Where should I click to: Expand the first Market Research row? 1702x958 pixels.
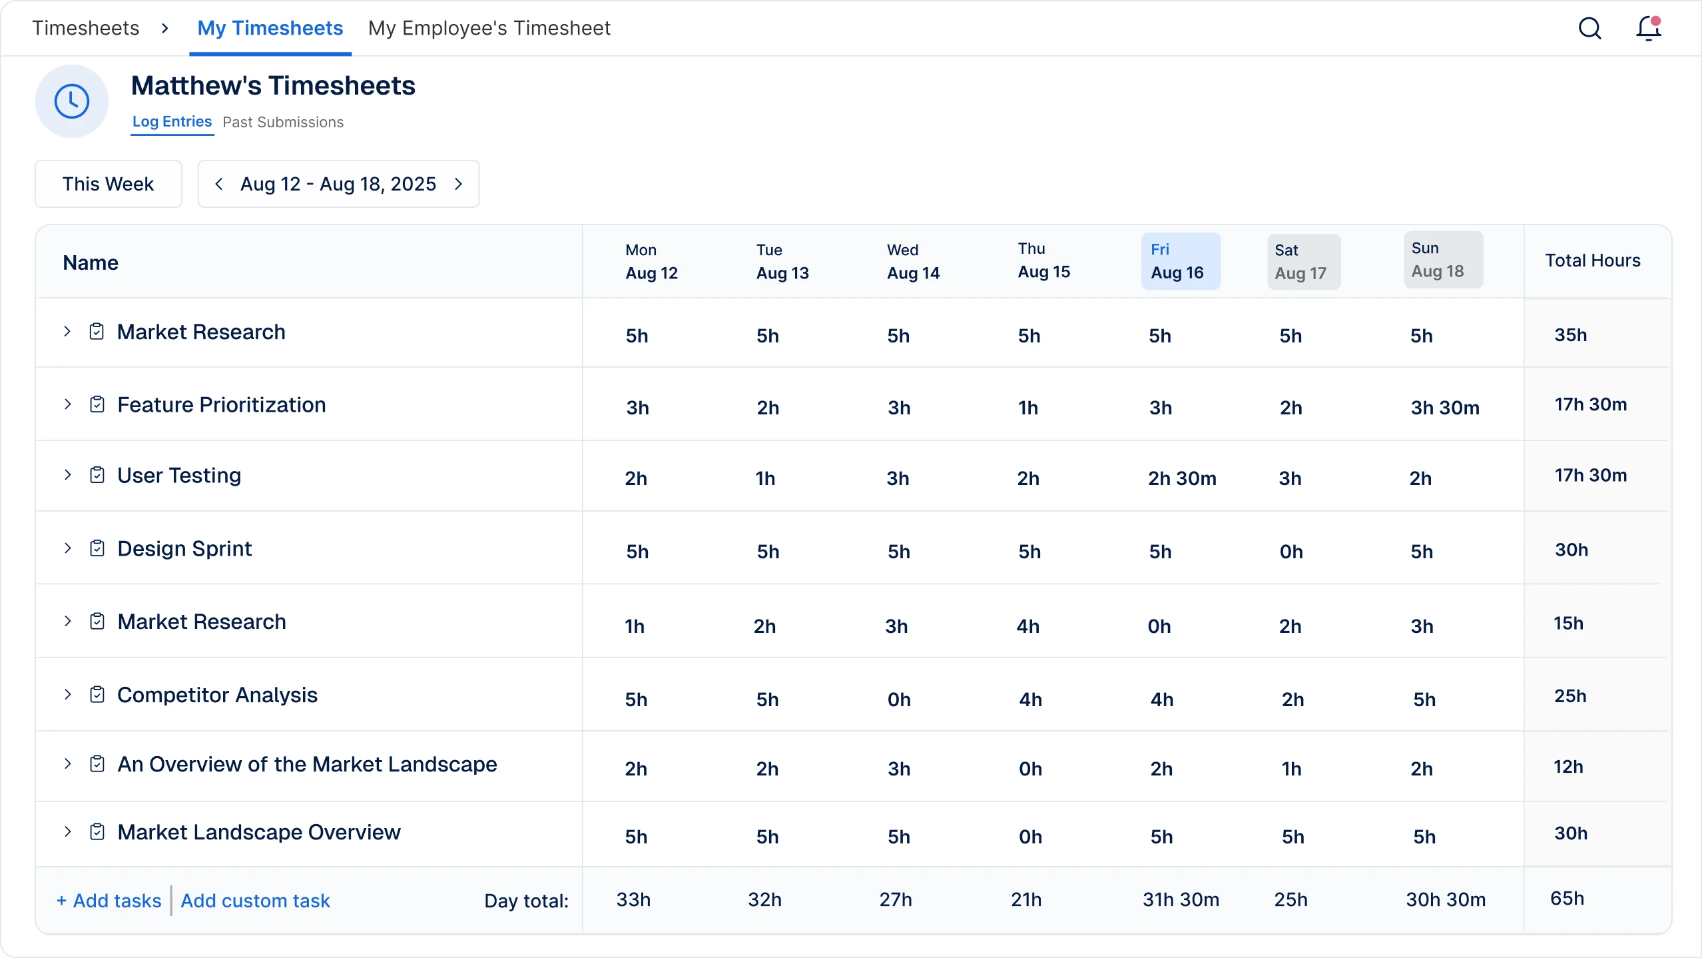tap(67, 332)
